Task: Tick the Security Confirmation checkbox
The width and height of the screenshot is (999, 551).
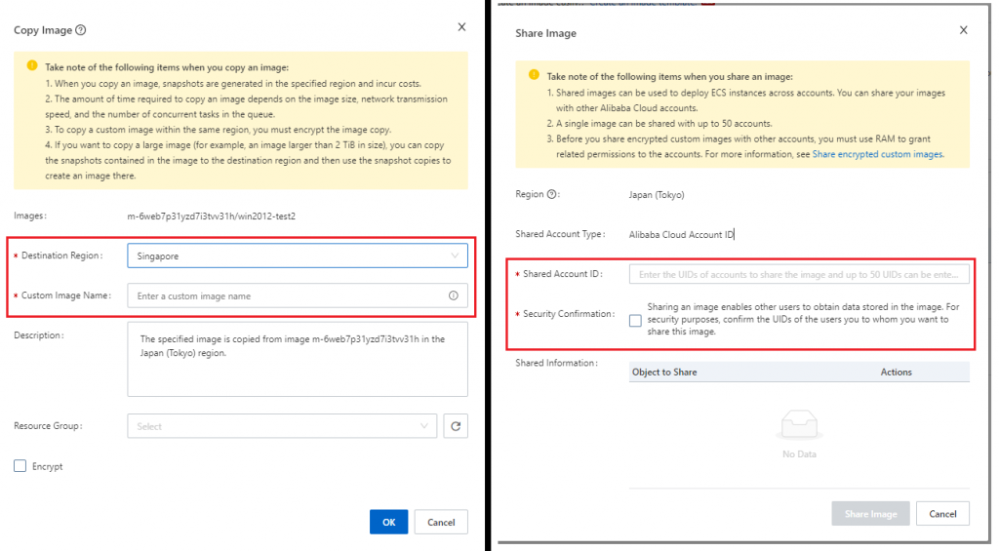Action: pos(635,321)
